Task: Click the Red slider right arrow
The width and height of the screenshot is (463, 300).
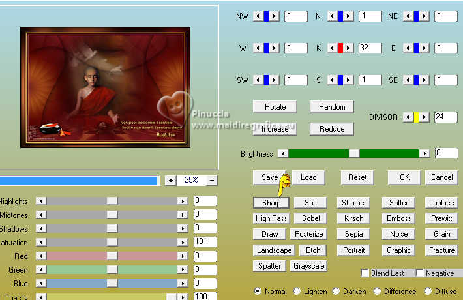Action: pyautogui.click(x=183, y=256)
